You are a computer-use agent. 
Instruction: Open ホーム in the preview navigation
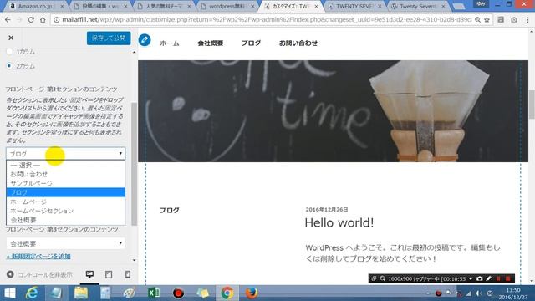169,43
